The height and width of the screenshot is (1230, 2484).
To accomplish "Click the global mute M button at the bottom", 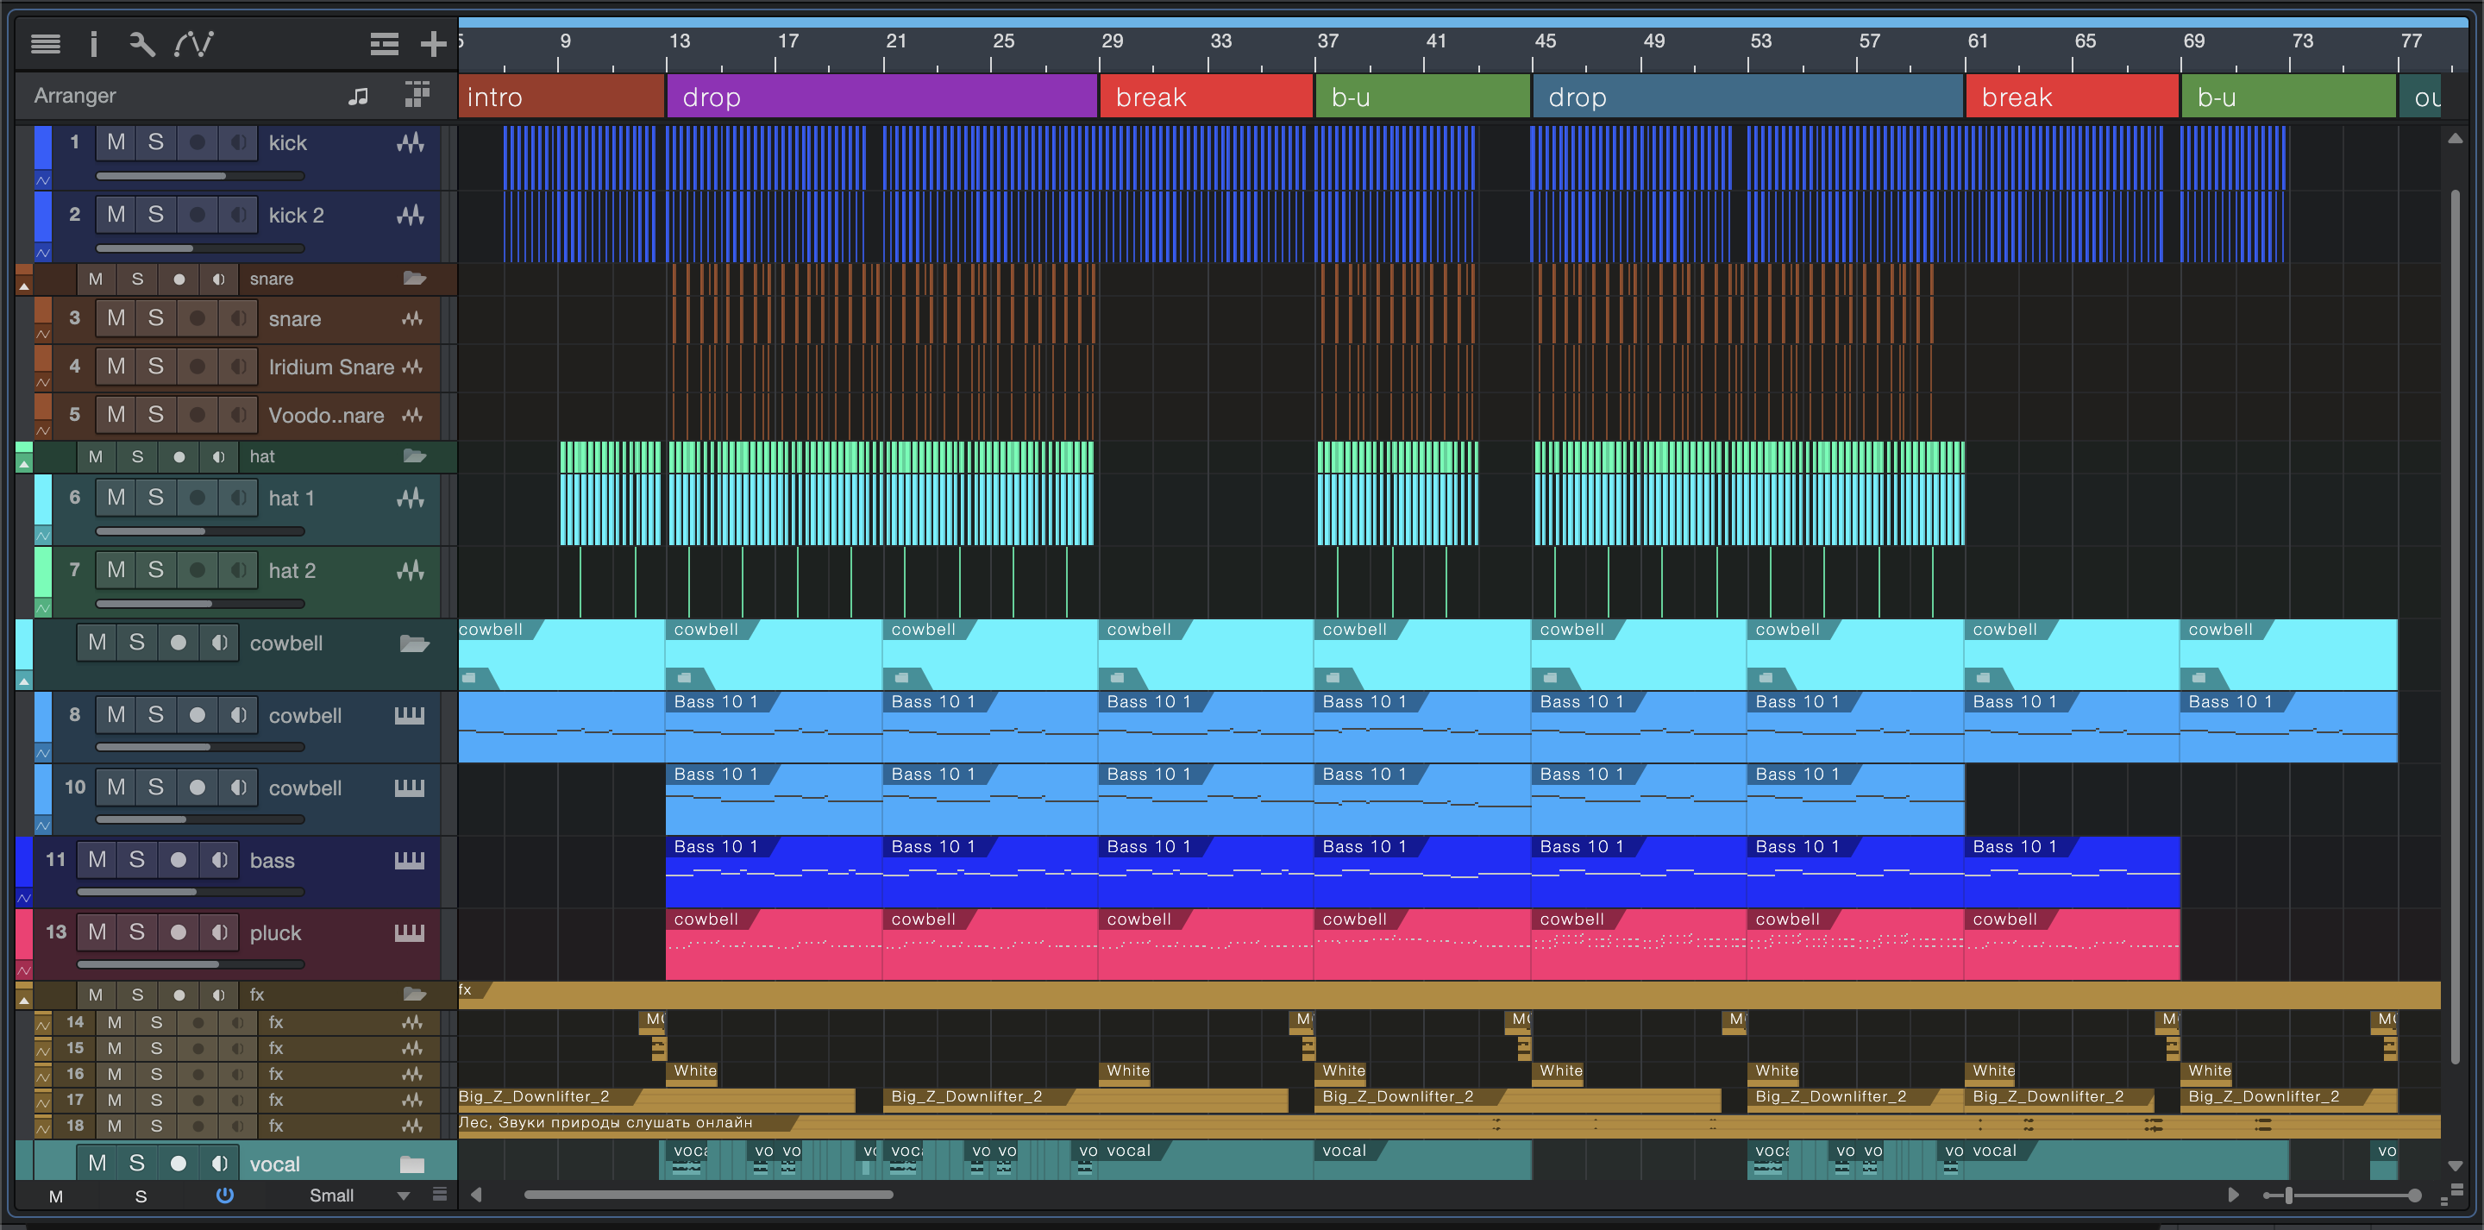I will (56, 1196).
